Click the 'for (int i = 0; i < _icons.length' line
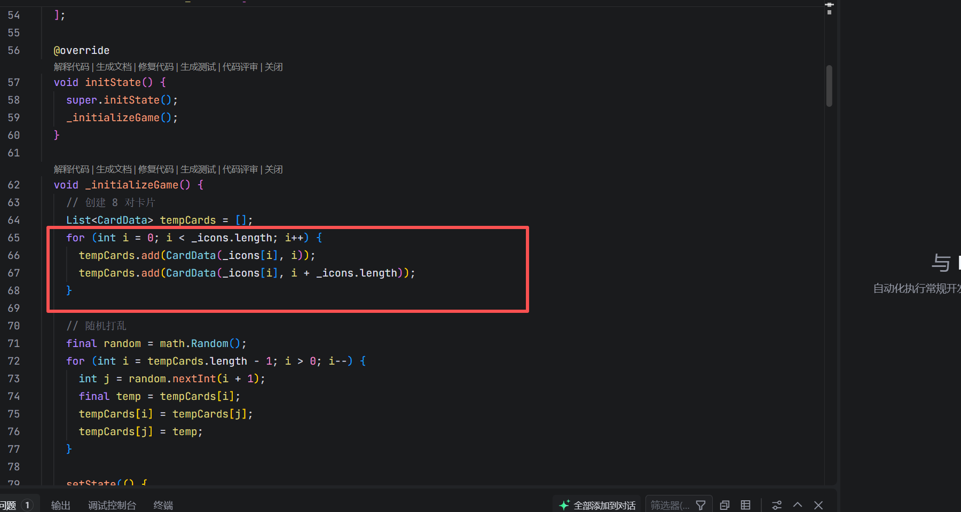 tap(194, 238)
